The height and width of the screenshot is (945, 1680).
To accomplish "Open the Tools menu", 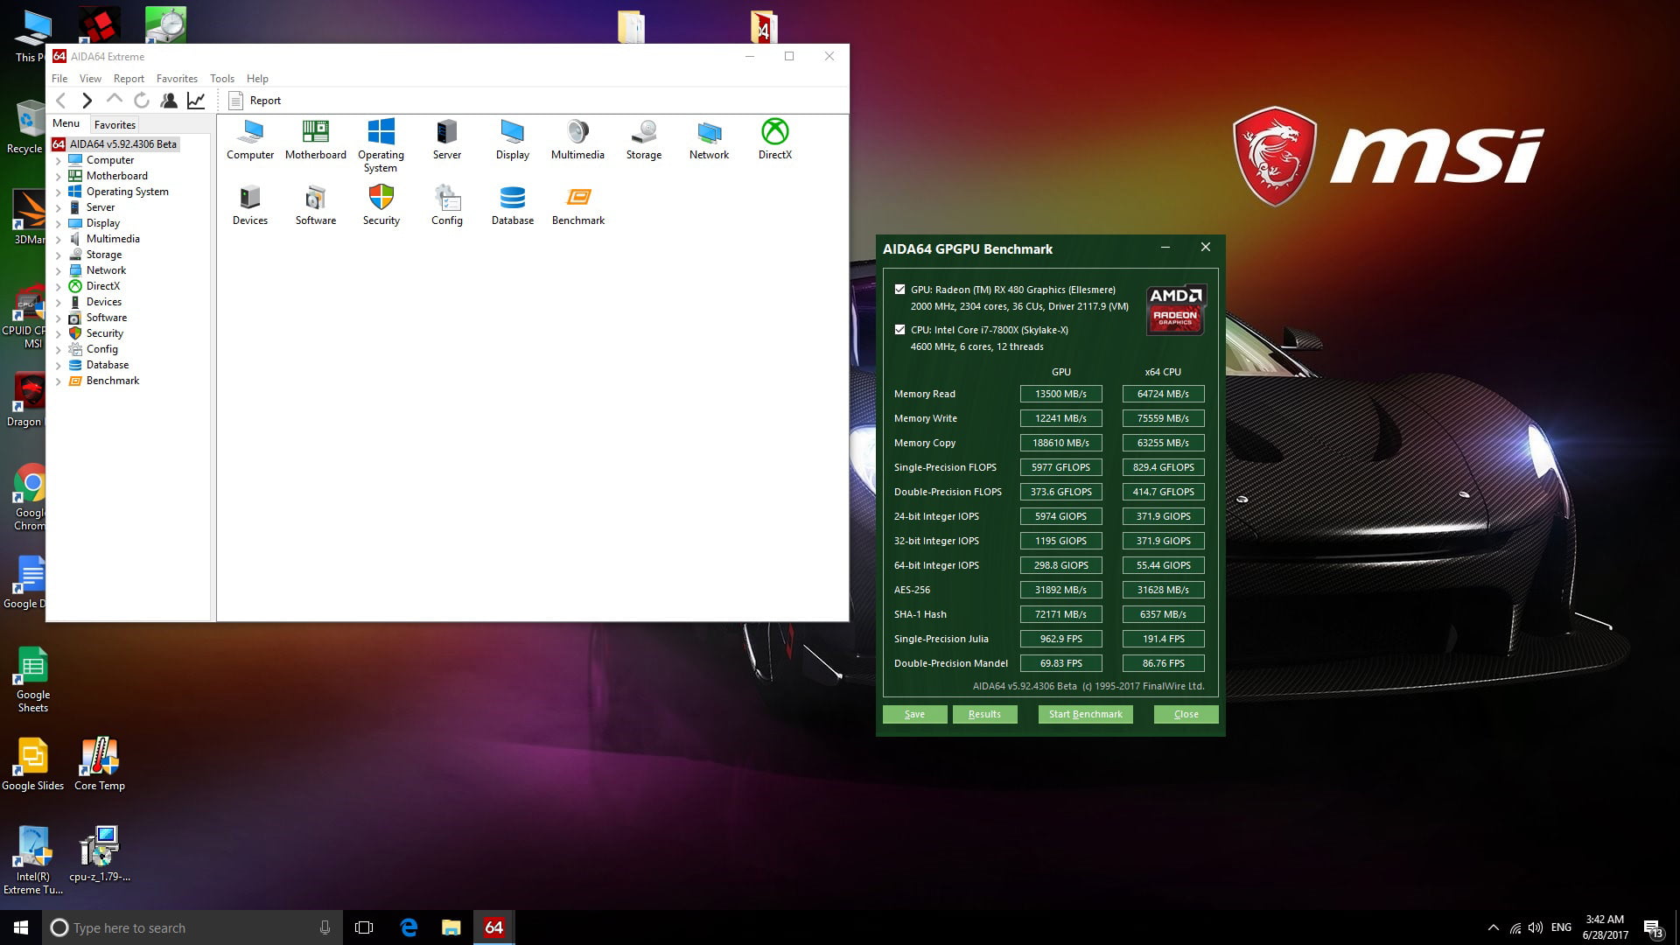I will 221,79.
